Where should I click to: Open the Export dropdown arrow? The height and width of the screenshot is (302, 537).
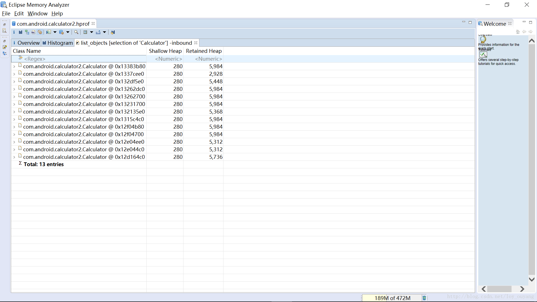point(105,32)
